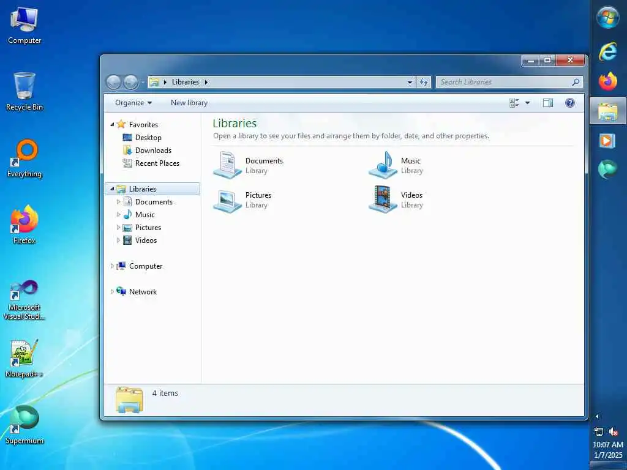Launch Firefox from the taskbar
627x470 pixels.
click(x=608, y=81)
